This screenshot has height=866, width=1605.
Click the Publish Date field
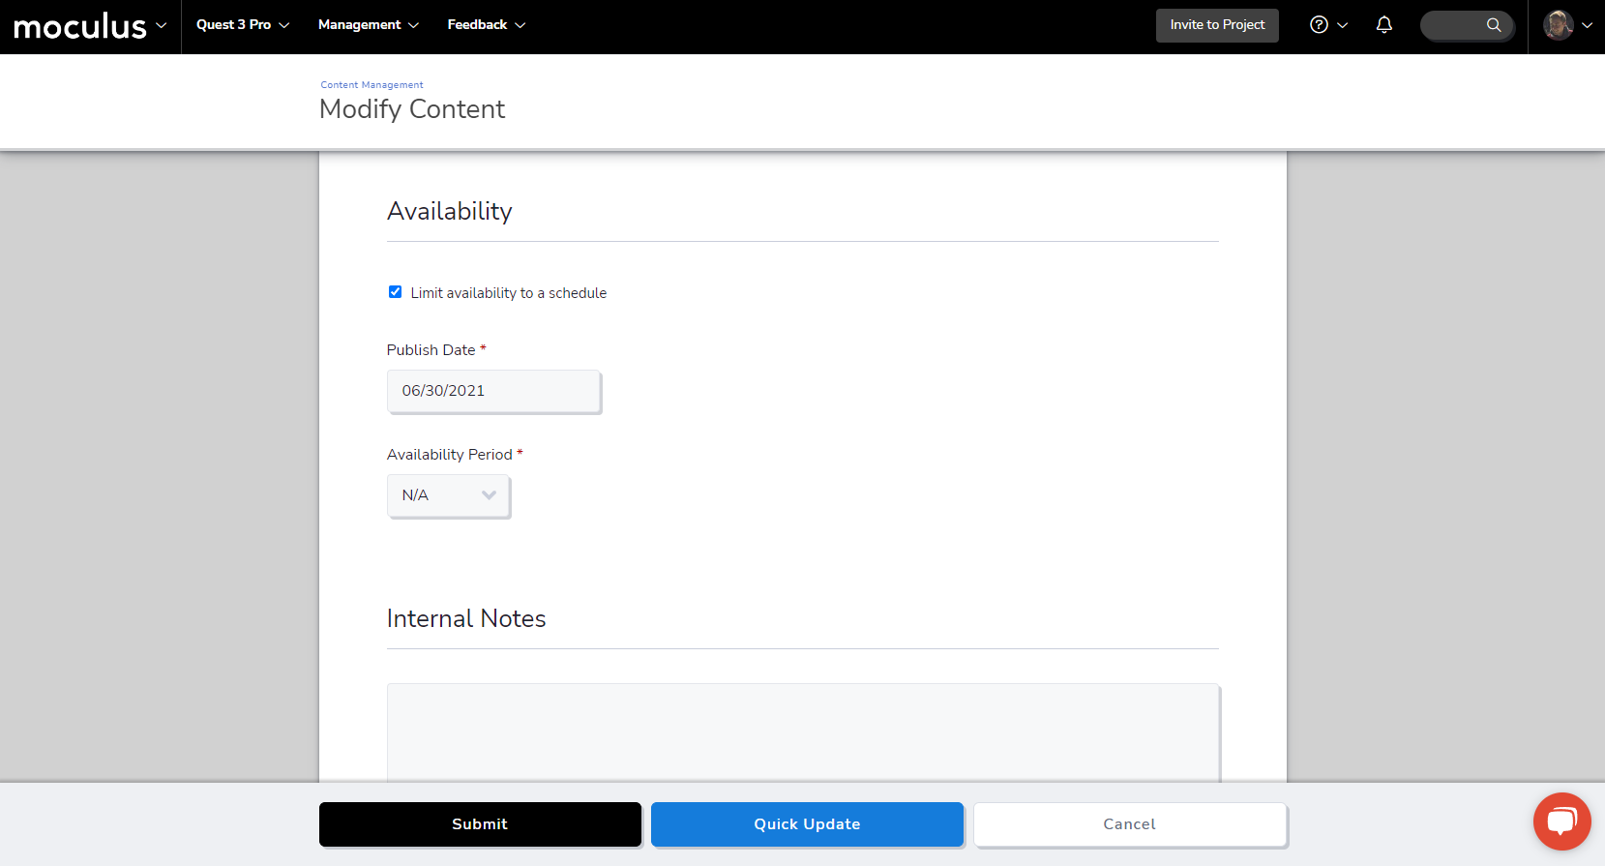pos(493,391)
